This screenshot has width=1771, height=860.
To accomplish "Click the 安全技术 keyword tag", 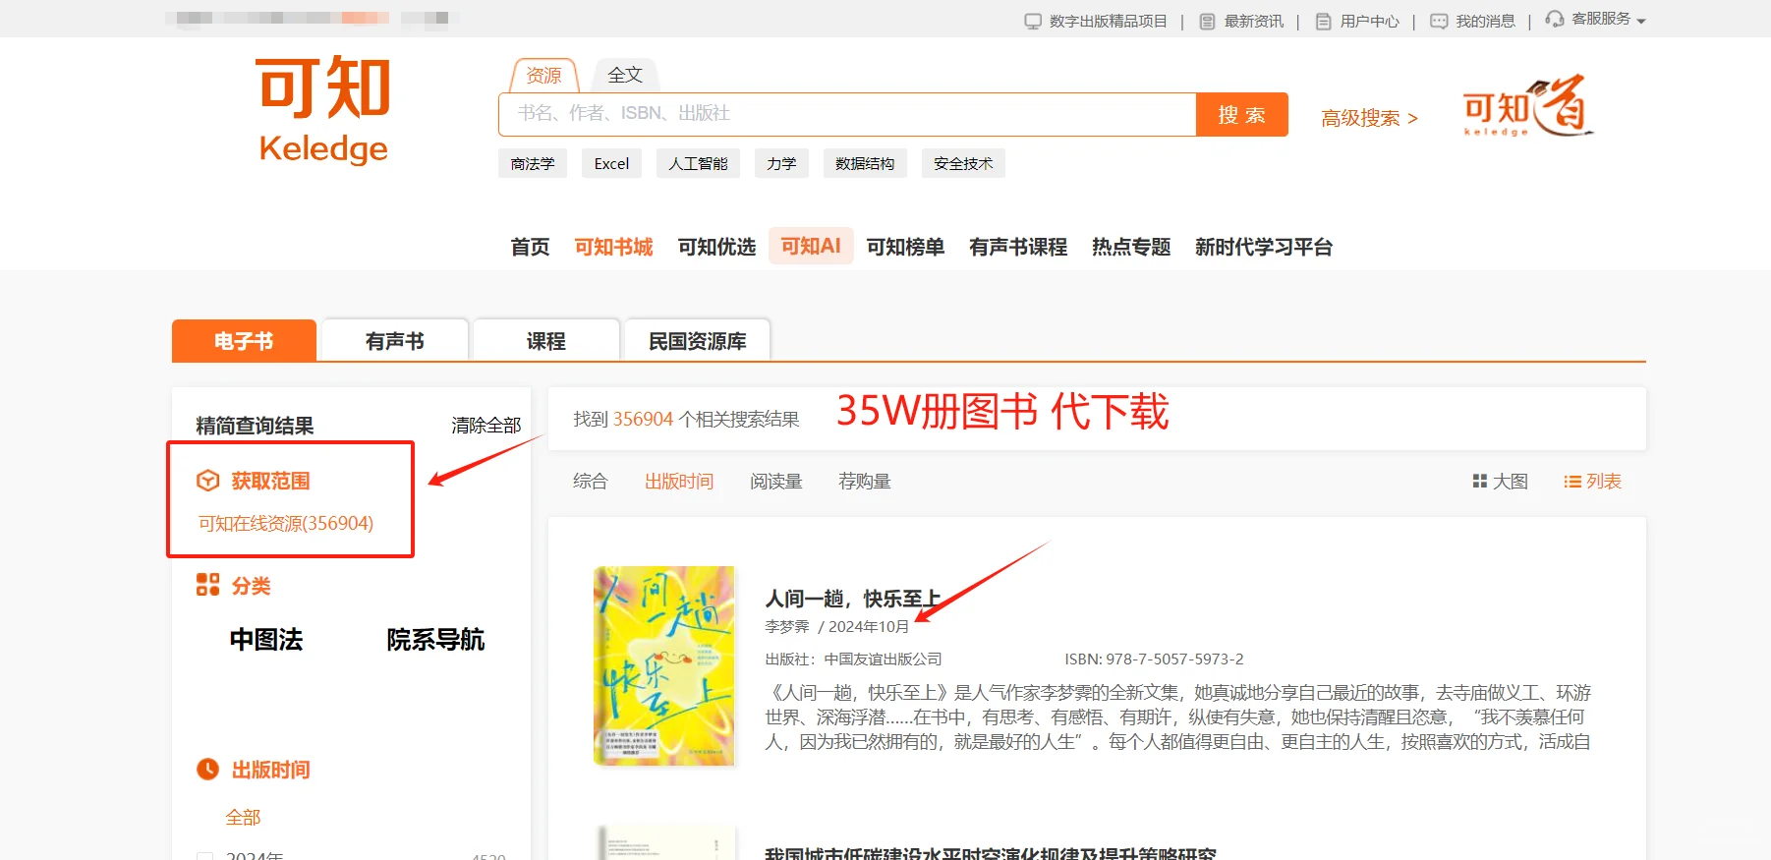I will tap(963, 163).
